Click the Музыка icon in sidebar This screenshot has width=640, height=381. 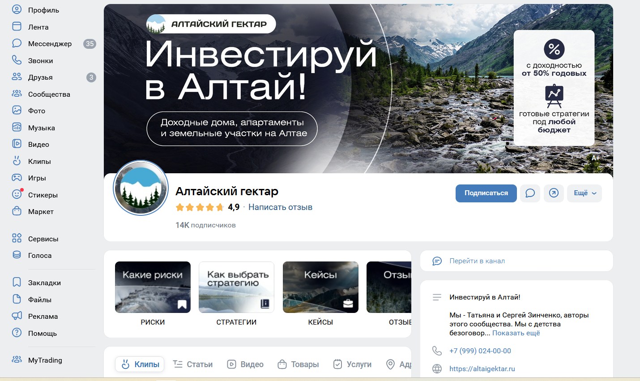[17, 127]
